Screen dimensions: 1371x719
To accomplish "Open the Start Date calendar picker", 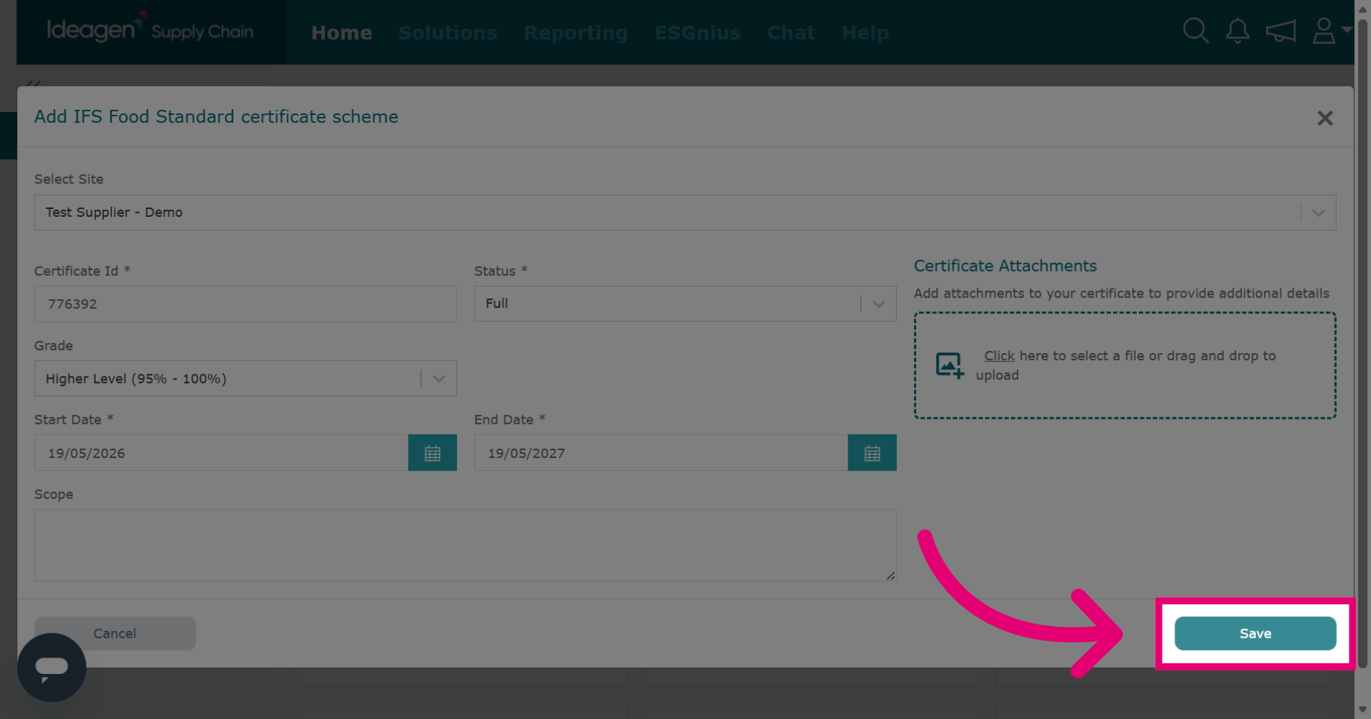I will click(x=432, y=453).
